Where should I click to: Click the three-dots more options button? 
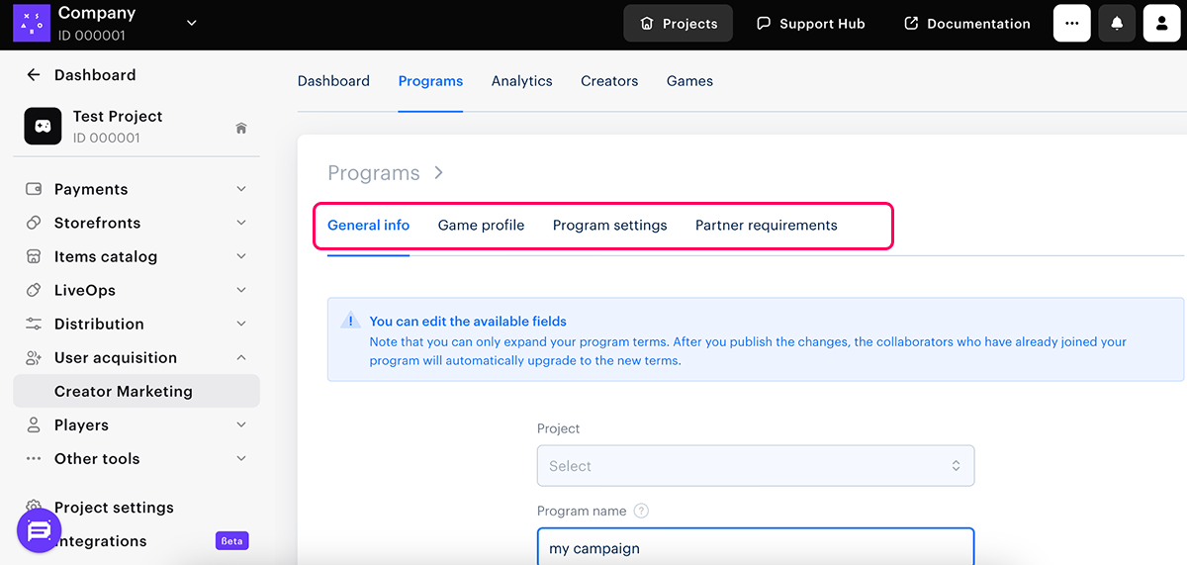1072,24
